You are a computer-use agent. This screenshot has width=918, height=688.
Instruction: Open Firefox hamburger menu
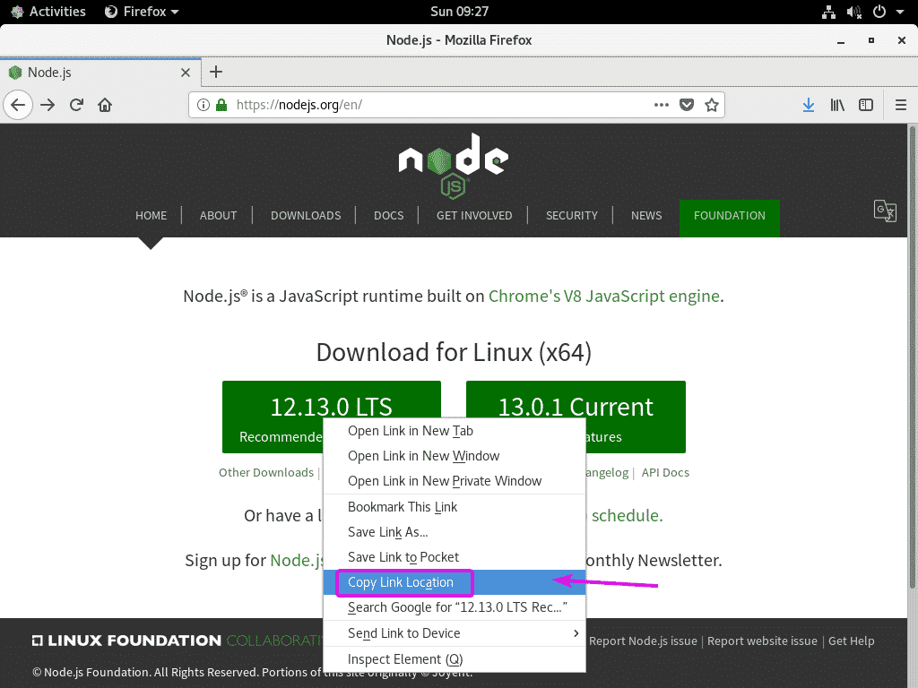click(901, 105)
